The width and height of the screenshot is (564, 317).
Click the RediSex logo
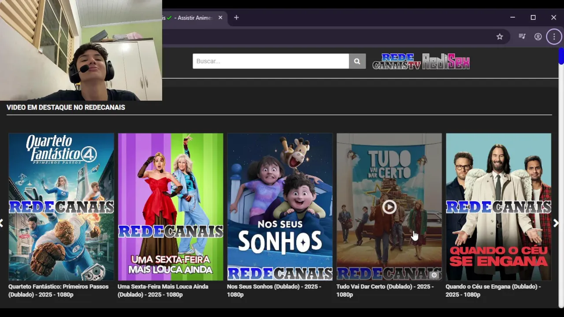click(446, 62)
